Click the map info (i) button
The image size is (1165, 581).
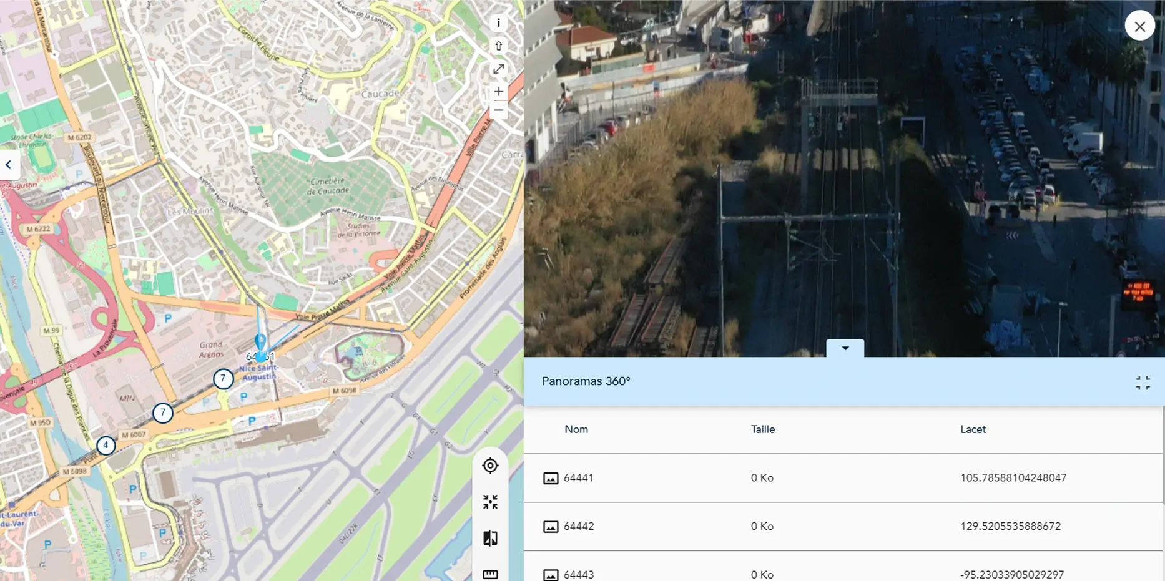click(x=498, y=23)
